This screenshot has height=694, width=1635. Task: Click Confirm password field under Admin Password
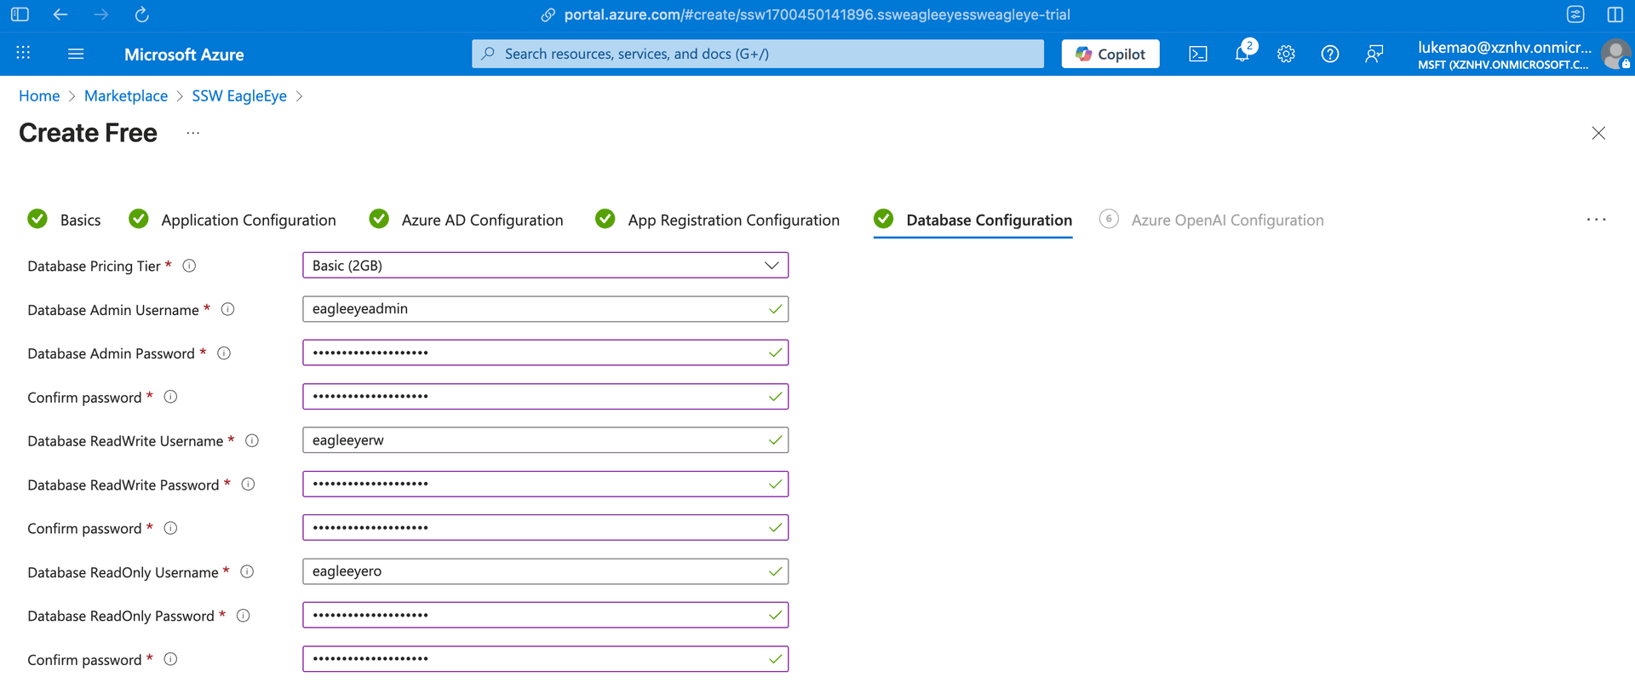point(545,396)
